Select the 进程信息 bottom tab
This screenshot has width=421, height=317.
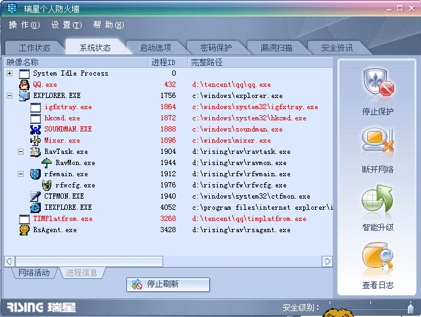tap(82, 273)
